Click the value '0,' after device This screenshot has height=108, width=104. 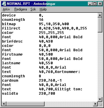tap(41, 15)
